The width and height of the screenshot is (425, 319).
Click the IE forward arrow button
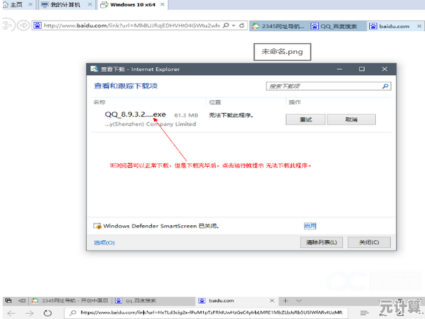[x=23, y=26]
